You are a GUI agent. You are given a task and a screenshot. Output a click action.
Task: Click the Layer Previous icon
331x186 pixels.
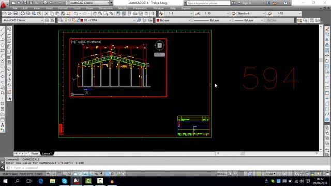coord(144,20)
